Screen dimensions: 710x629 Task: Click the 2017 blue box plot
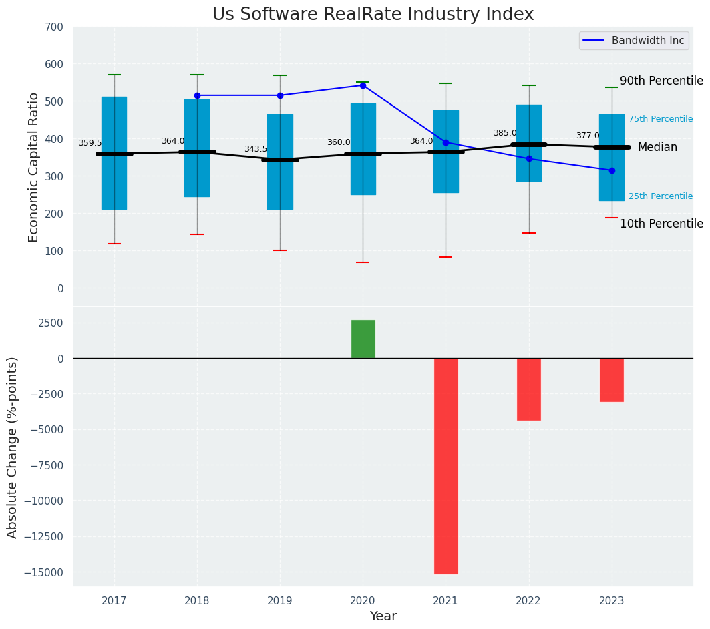pyautogui.click(x=114, y=187)
